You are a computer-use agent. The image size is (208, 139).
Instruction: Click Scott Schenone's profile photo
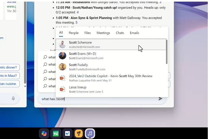click(x=62, y=44)
